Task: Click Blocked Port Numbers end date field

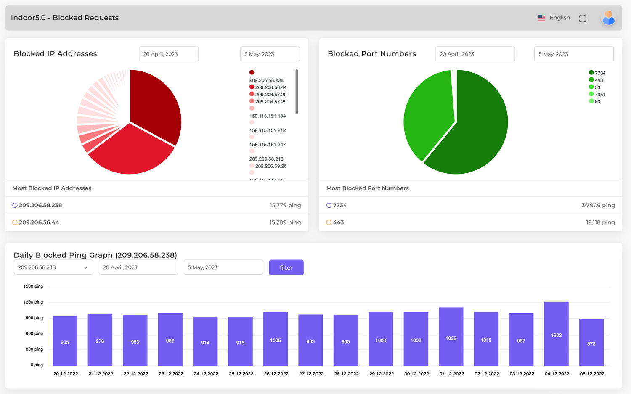Action: (x=573, y=54)
